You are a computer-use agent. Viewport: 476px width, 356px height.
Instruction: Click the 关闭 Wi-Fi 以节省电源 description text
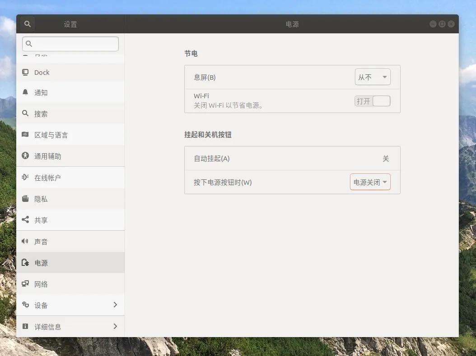click(x=228, y=105)
